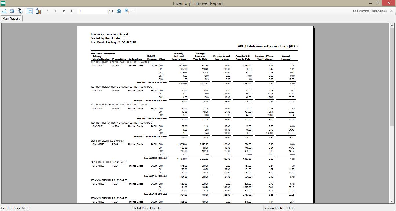The height and width of the screenshot is (211, 396).
Task: Switch to the Main Report tab
Action: tap(11, 18)
